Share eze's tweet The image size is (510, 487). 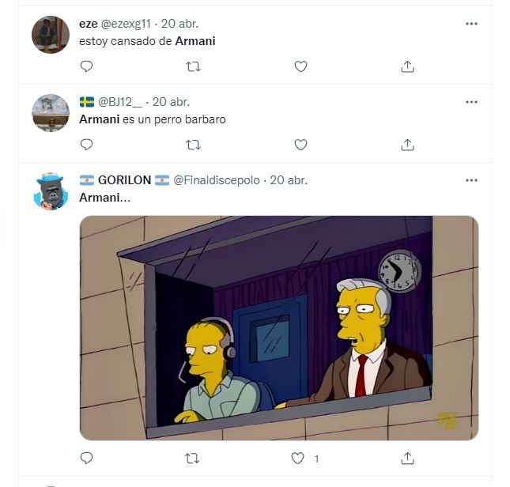pyautogui.click(x=407, y=66)
